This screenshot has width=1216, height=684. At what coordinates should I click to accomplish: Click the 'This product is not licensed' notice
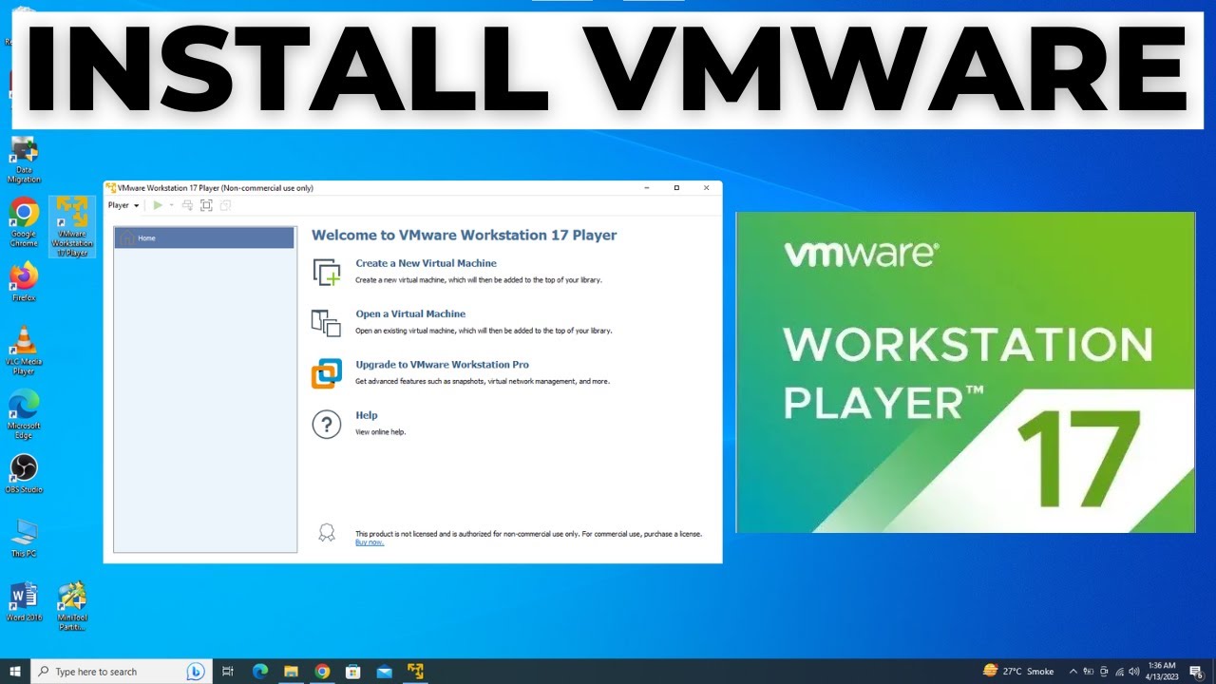pyautogui.click(x=528, y=534)
